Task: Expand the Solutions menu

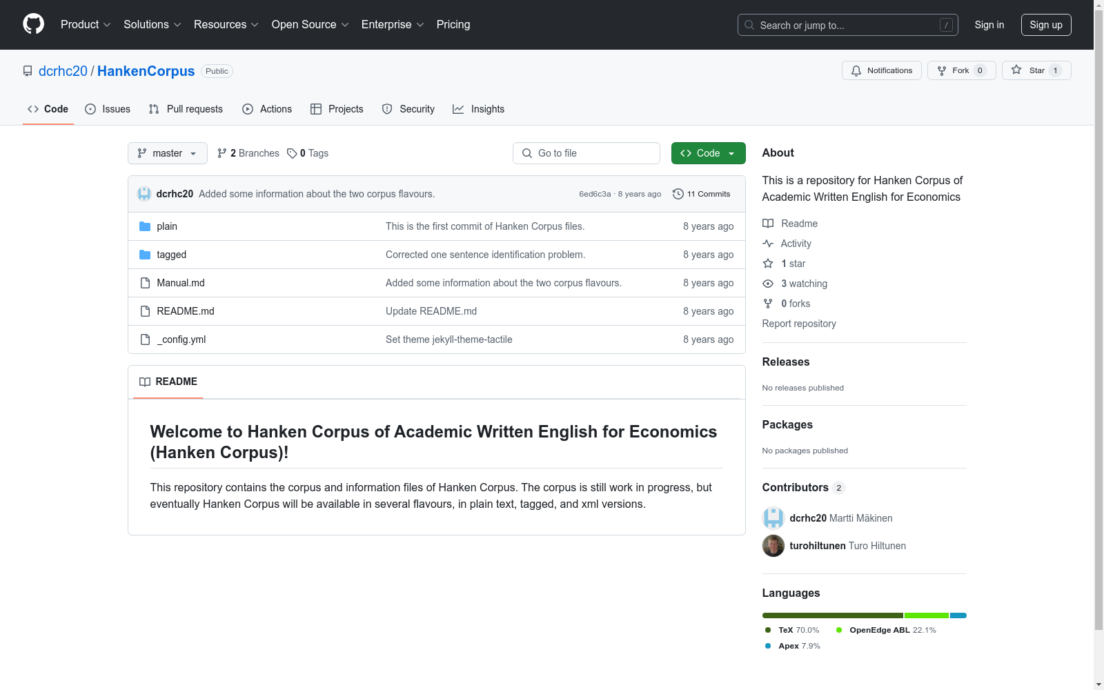Action: coord(152,24)
